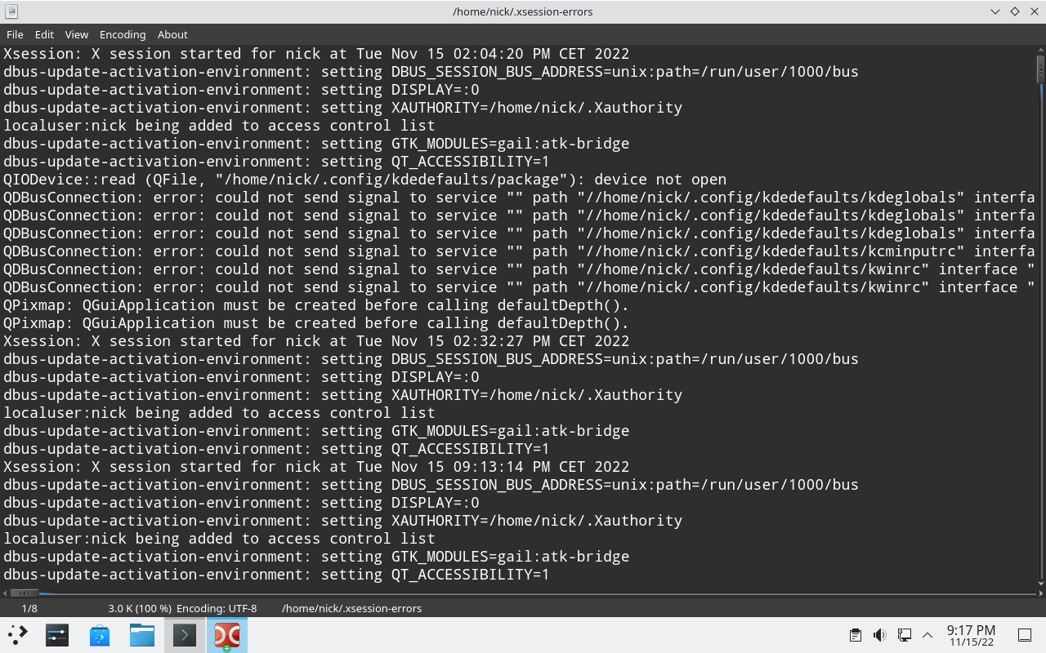Open System Settings from the taskbar

coord(56,634)
